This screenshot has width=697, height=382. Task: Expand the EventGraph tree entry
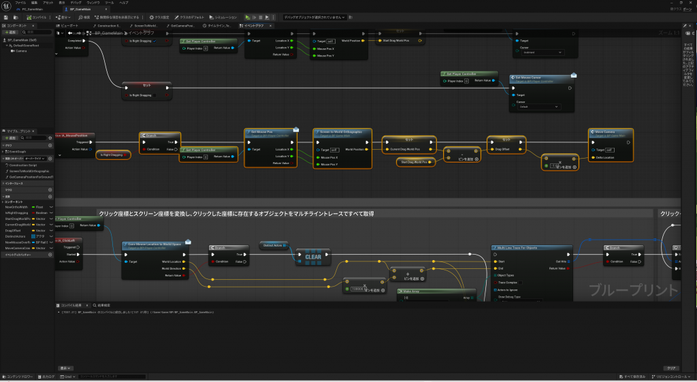(3, 152)
